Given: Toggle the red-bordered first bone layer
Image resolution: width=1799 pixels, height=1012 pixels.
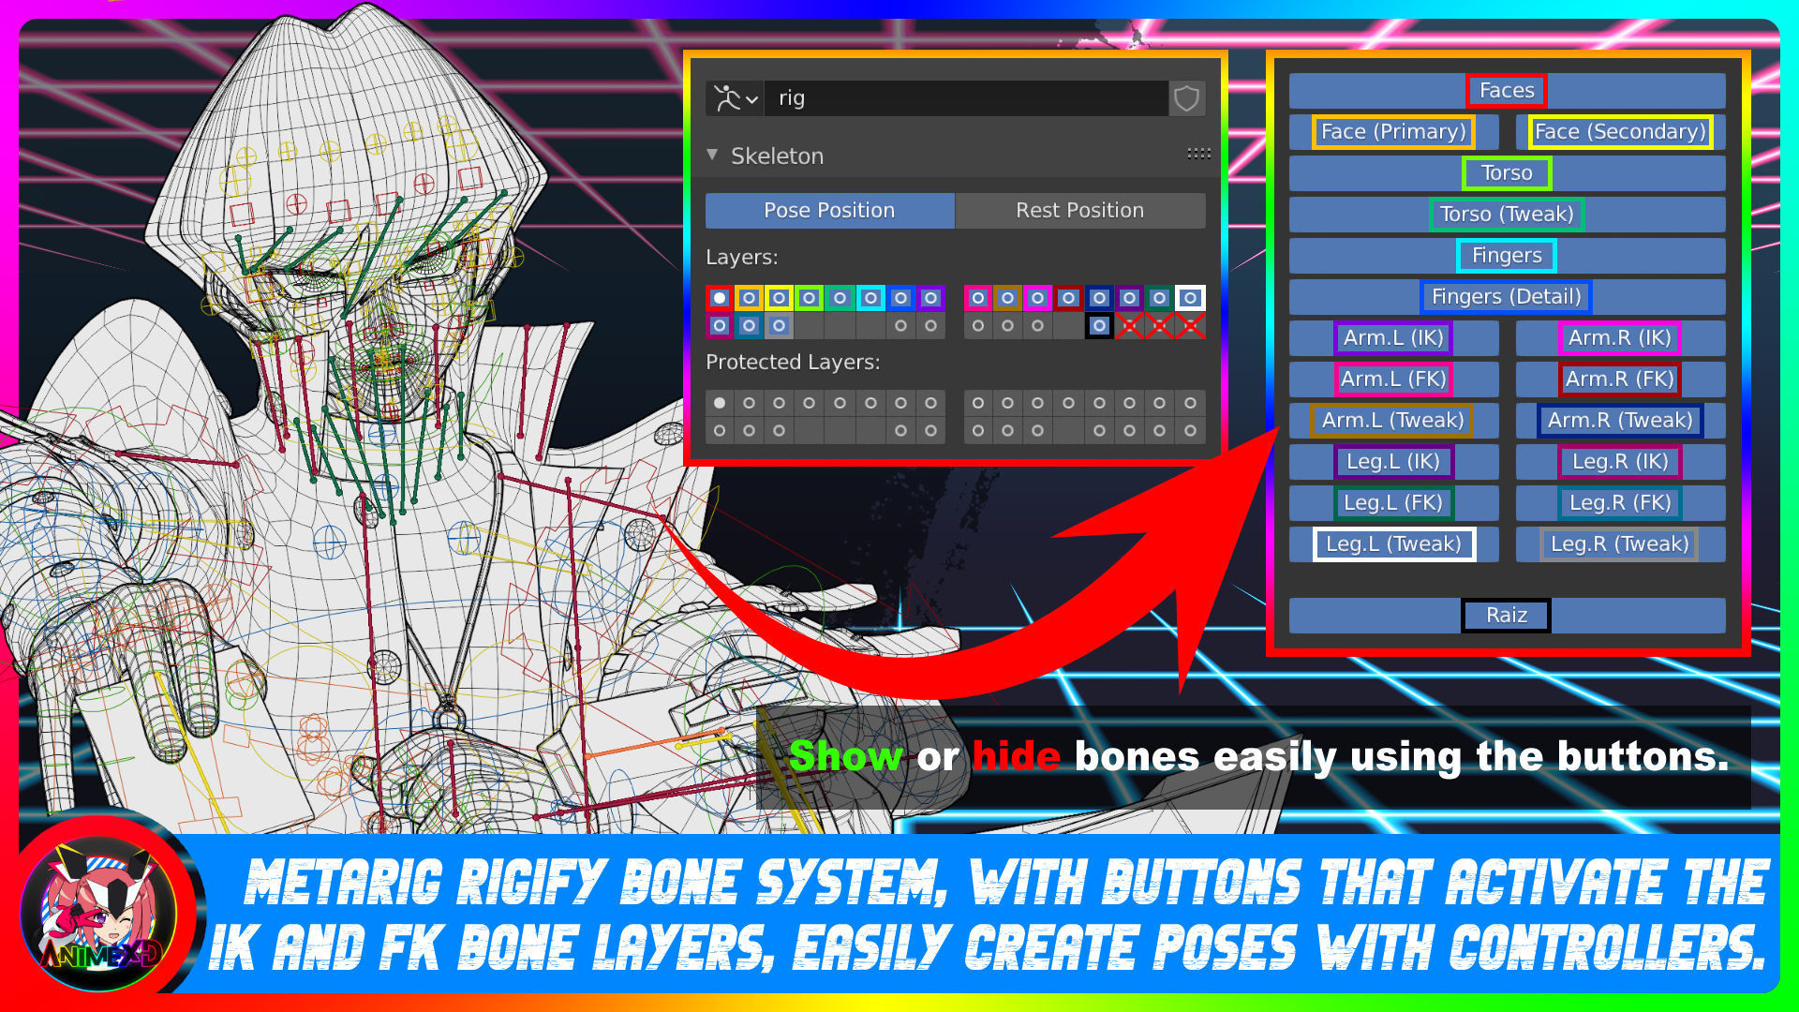Looking at the screenshot, I should (719, 298).
